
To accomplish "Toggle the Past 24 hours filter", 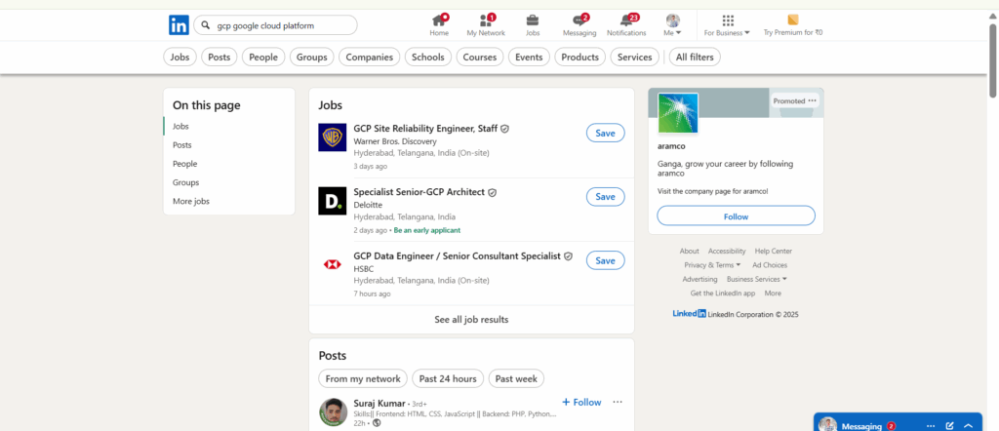I will point(448,378).
